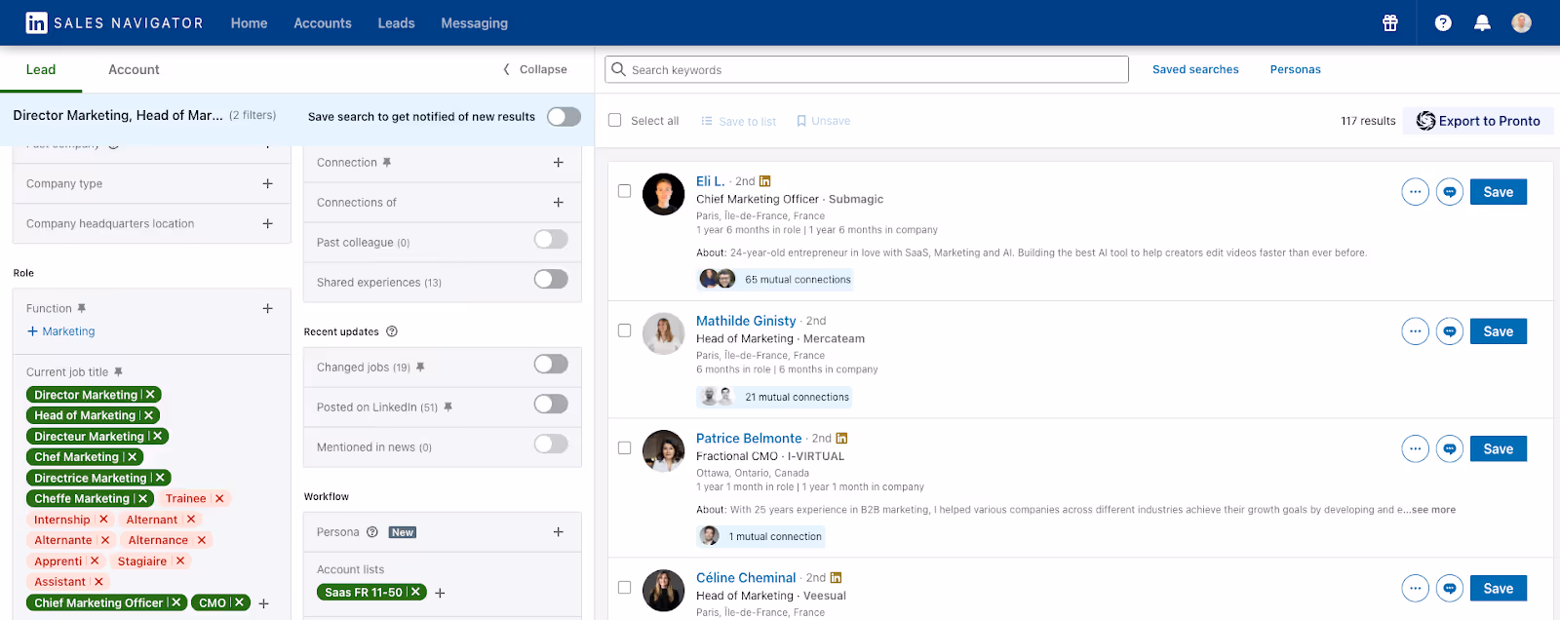Open the gift box icon
The image size is (1560, 620).
[x=1390, y=22]
